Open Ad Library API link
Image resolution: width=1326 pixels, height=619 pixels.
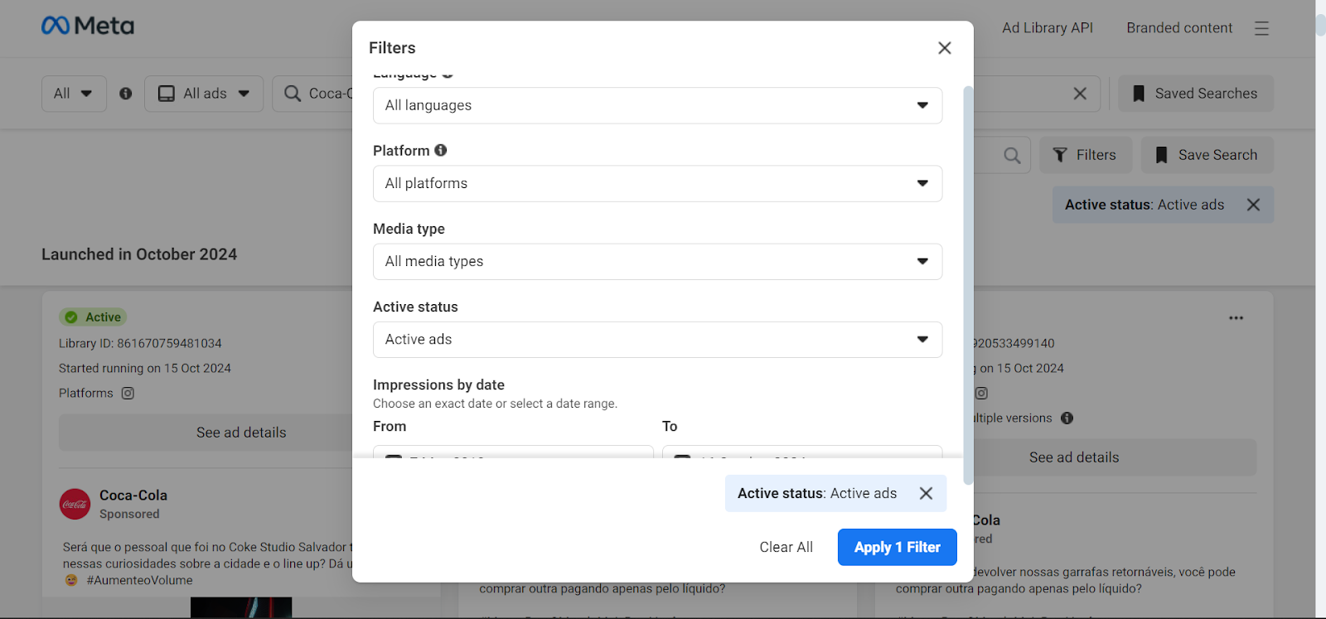1047,28
